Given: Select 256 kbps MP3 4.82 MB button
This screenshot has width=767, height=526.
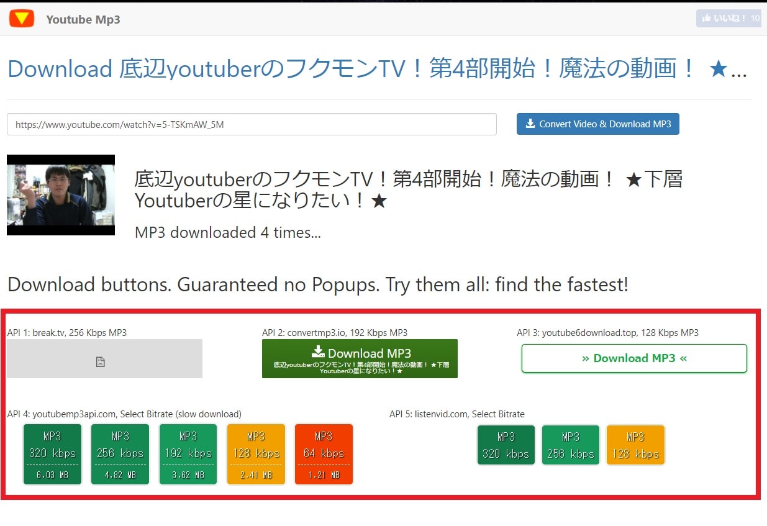Looking at the screenshot, I should coord(120,454).
